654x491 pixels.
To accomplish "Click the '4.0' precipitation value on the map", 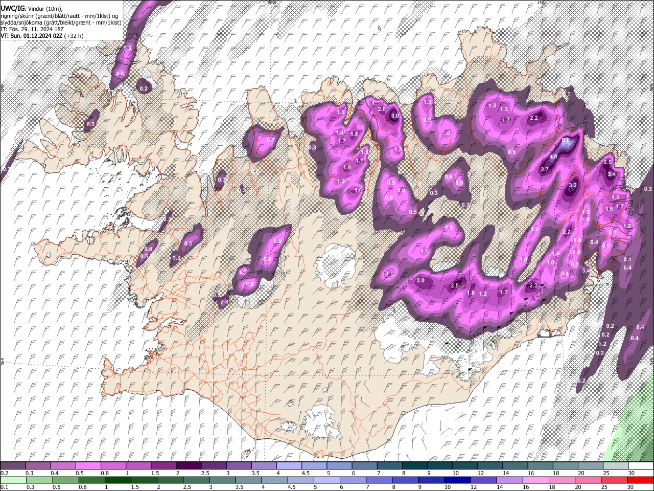I will click(x=553, y=157).
